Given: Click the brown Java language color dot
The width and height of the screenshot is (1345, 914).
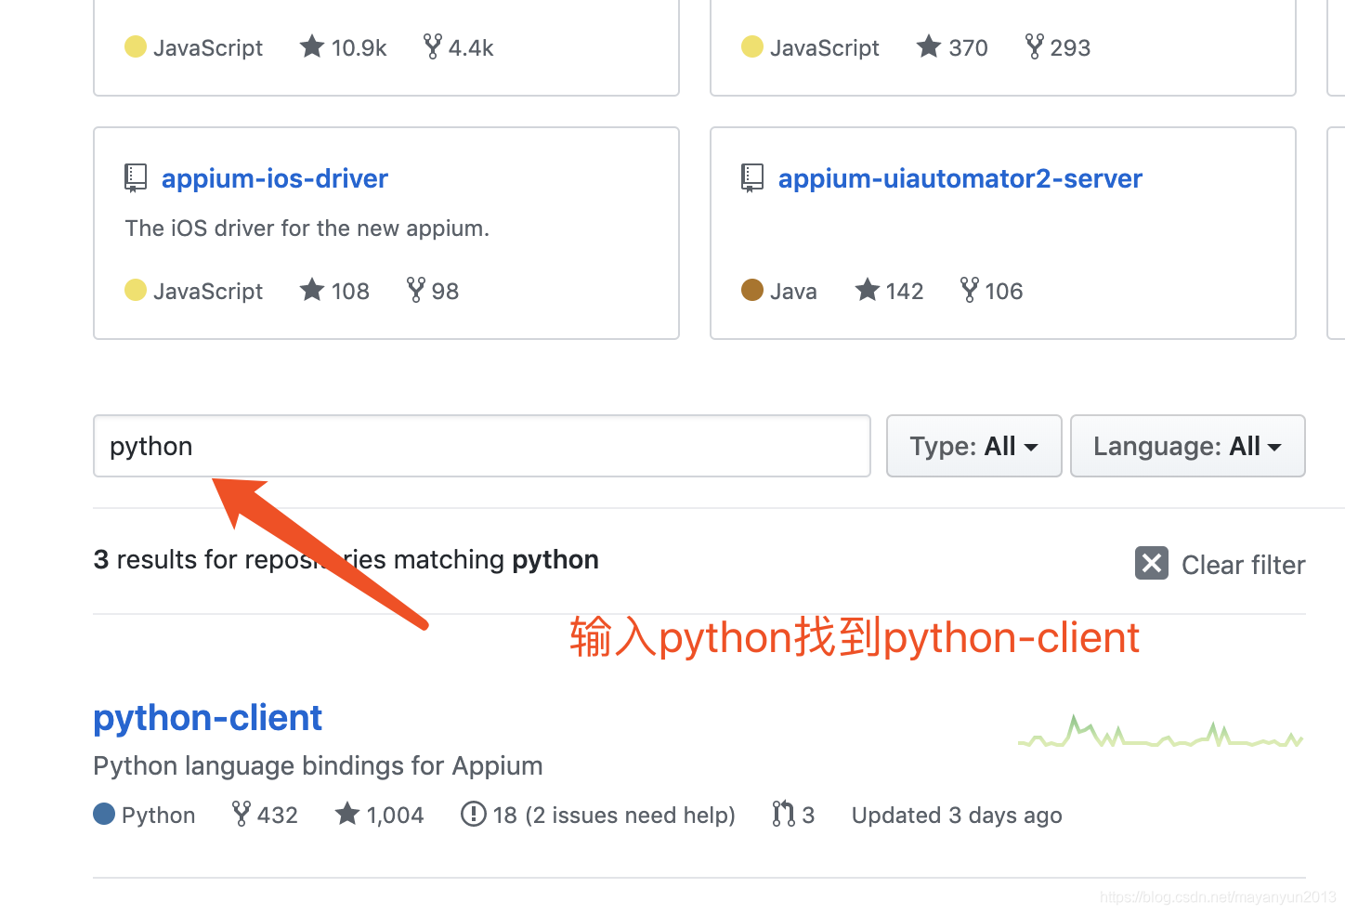Looking at the screenshot, I should pos(752,290).
